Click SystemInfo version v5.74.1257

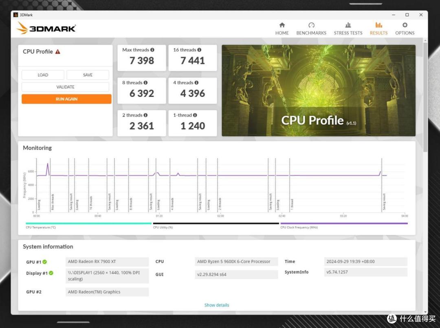[x=365, y=272]
